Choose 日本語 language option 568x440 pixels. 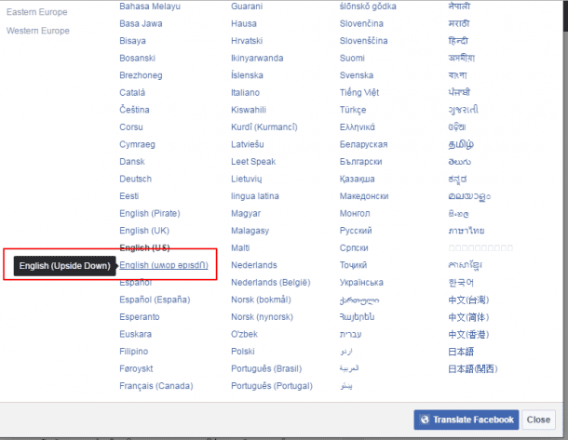coord(460,352)
